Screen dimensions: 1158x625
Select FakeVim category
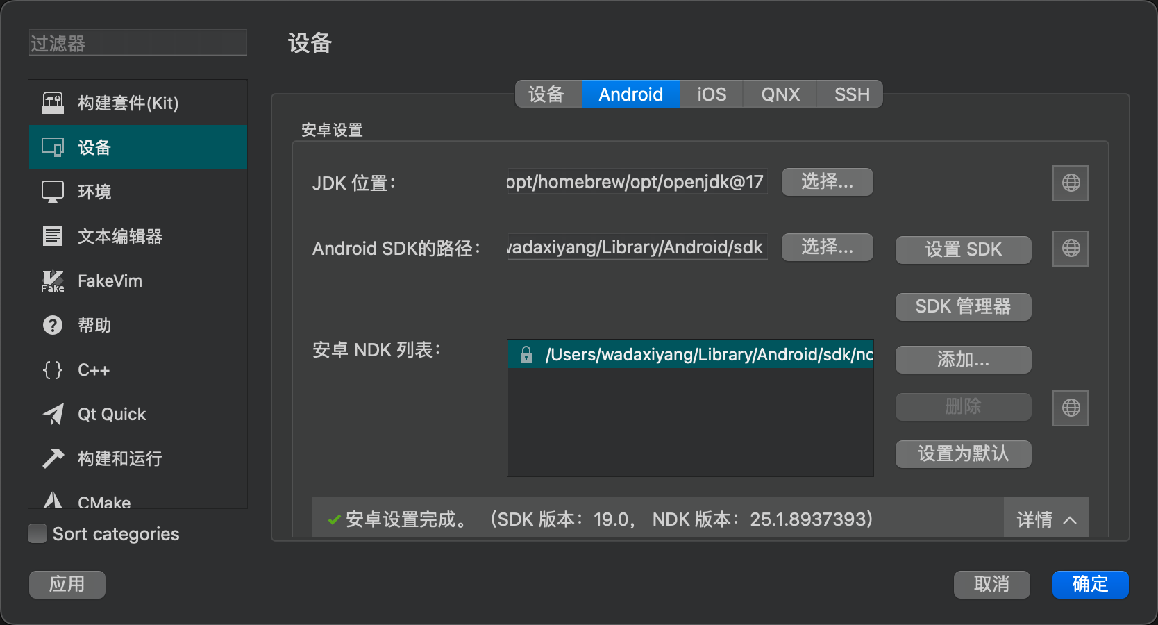138,281
